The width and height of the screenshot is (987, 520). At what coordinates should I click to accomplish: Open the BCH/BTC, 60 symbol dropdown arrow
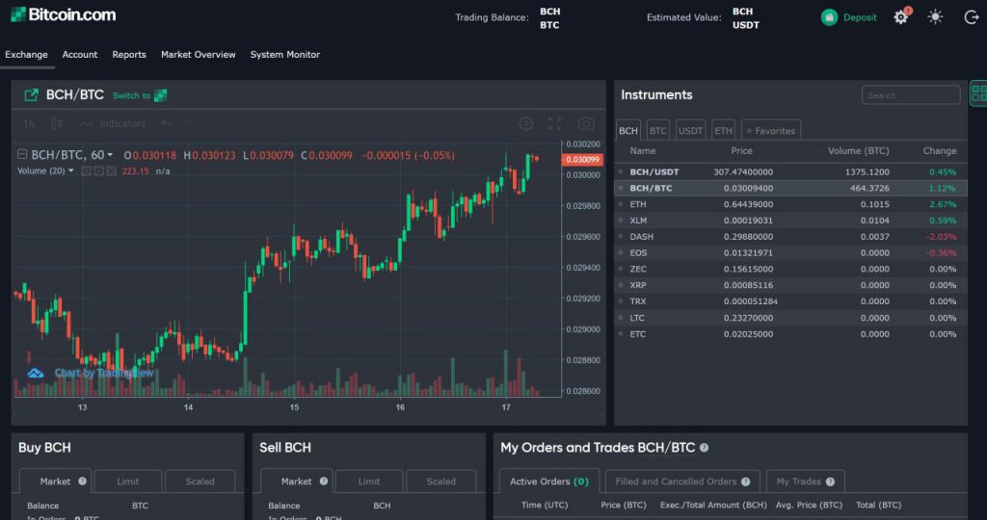pyautogui.click(x=110, y=155)
